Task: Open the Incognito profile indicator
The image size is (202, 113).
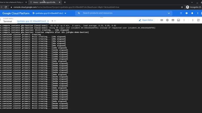Action: pyautogui.click(x=193, y=7)
